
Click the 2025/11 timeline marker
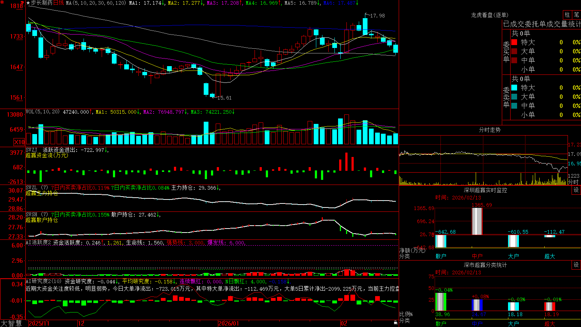(x=39, y=323)
